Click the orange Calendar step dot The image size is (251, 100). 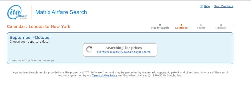[181, 25]
